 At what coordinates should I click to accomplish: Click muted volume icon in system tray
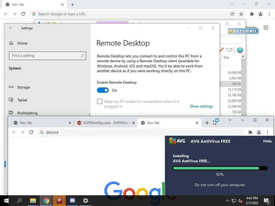coord(240,201)
